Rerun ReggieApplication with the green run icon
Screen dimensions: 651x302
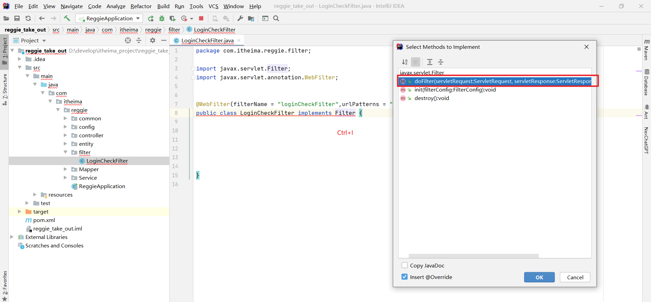click(151, 19)
